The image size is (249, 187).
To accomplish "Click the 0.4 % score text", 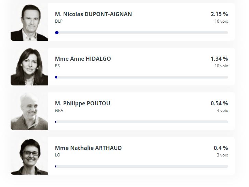I will pyautogui.click(x=221, y=148).
